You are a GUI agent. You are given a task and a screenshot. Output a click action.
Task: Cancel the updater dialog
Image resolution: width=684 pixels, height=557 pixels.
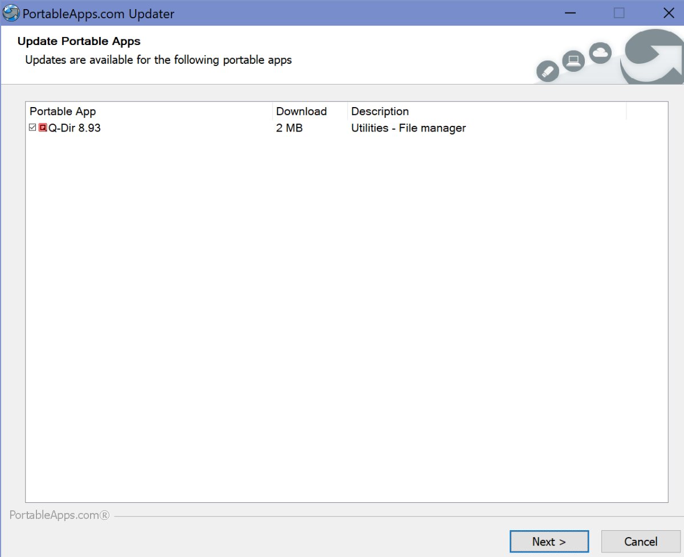point(641,542)
